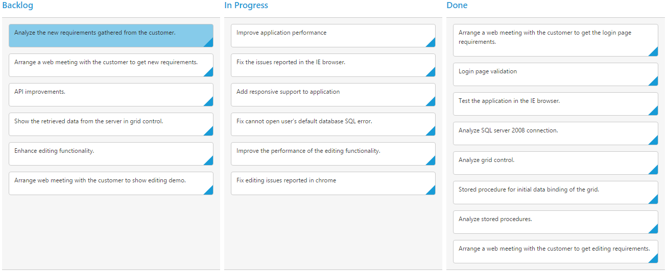Image resolution: width=667 pixels, height=271 pixels.
Task: Click the In Progress column header
Action: 246,6
